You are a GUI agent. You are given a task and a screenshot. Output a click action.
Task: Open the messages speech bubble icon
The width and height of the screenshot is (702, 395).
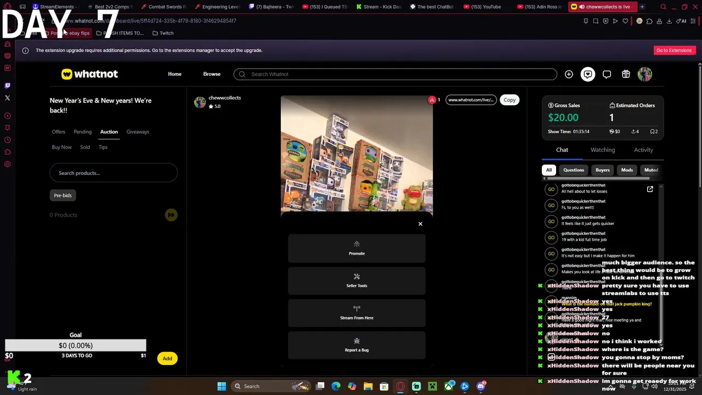[607, 74]
